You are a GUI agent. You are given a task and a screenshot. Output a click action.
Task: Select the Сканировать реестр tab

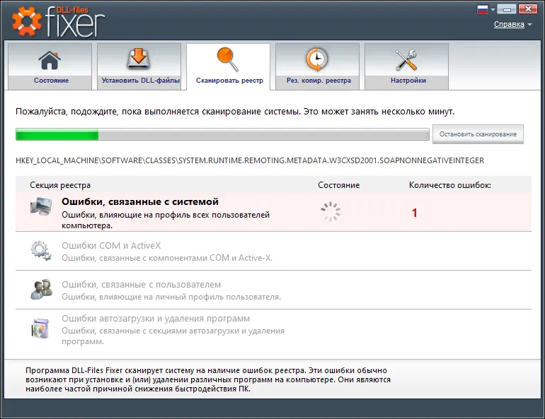click(x=229, y=66)
